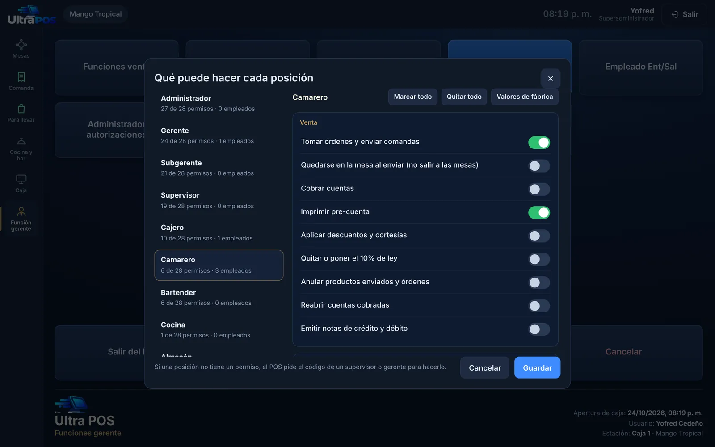715x447 pixels.
Task: Select the Camarero position
Action: (219, 265)
